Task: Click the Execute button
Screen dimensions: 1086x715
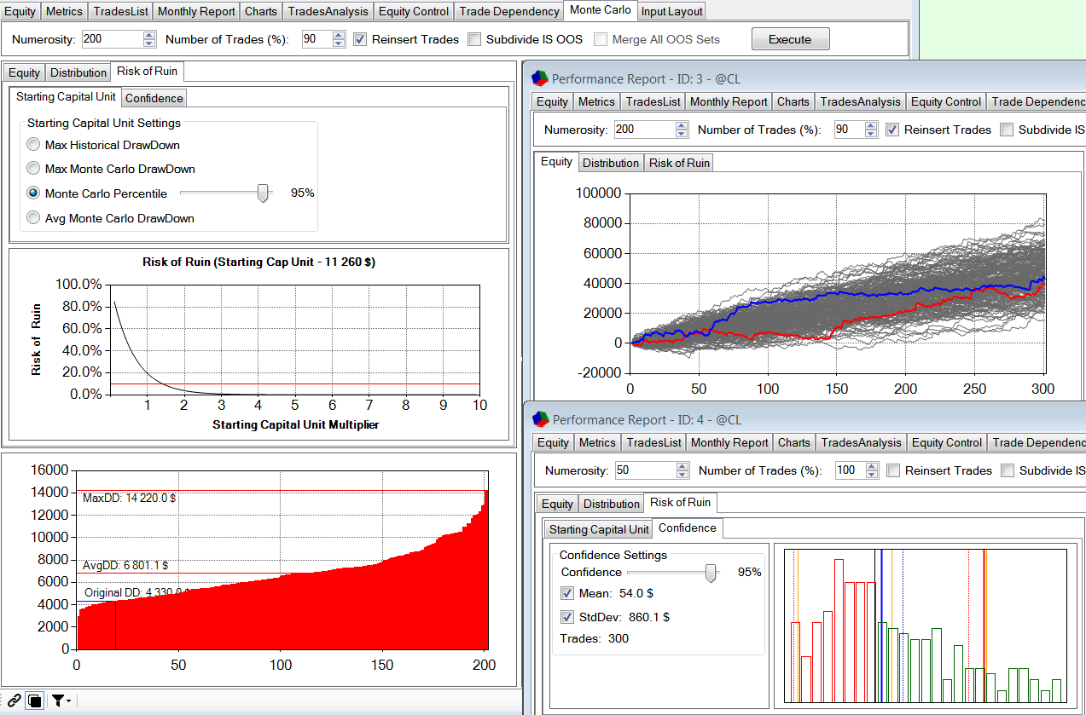Action: (790, 39)
